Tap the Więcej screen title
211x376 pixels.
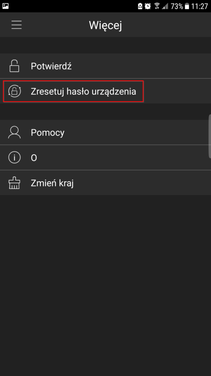click(x=105, y=25)
